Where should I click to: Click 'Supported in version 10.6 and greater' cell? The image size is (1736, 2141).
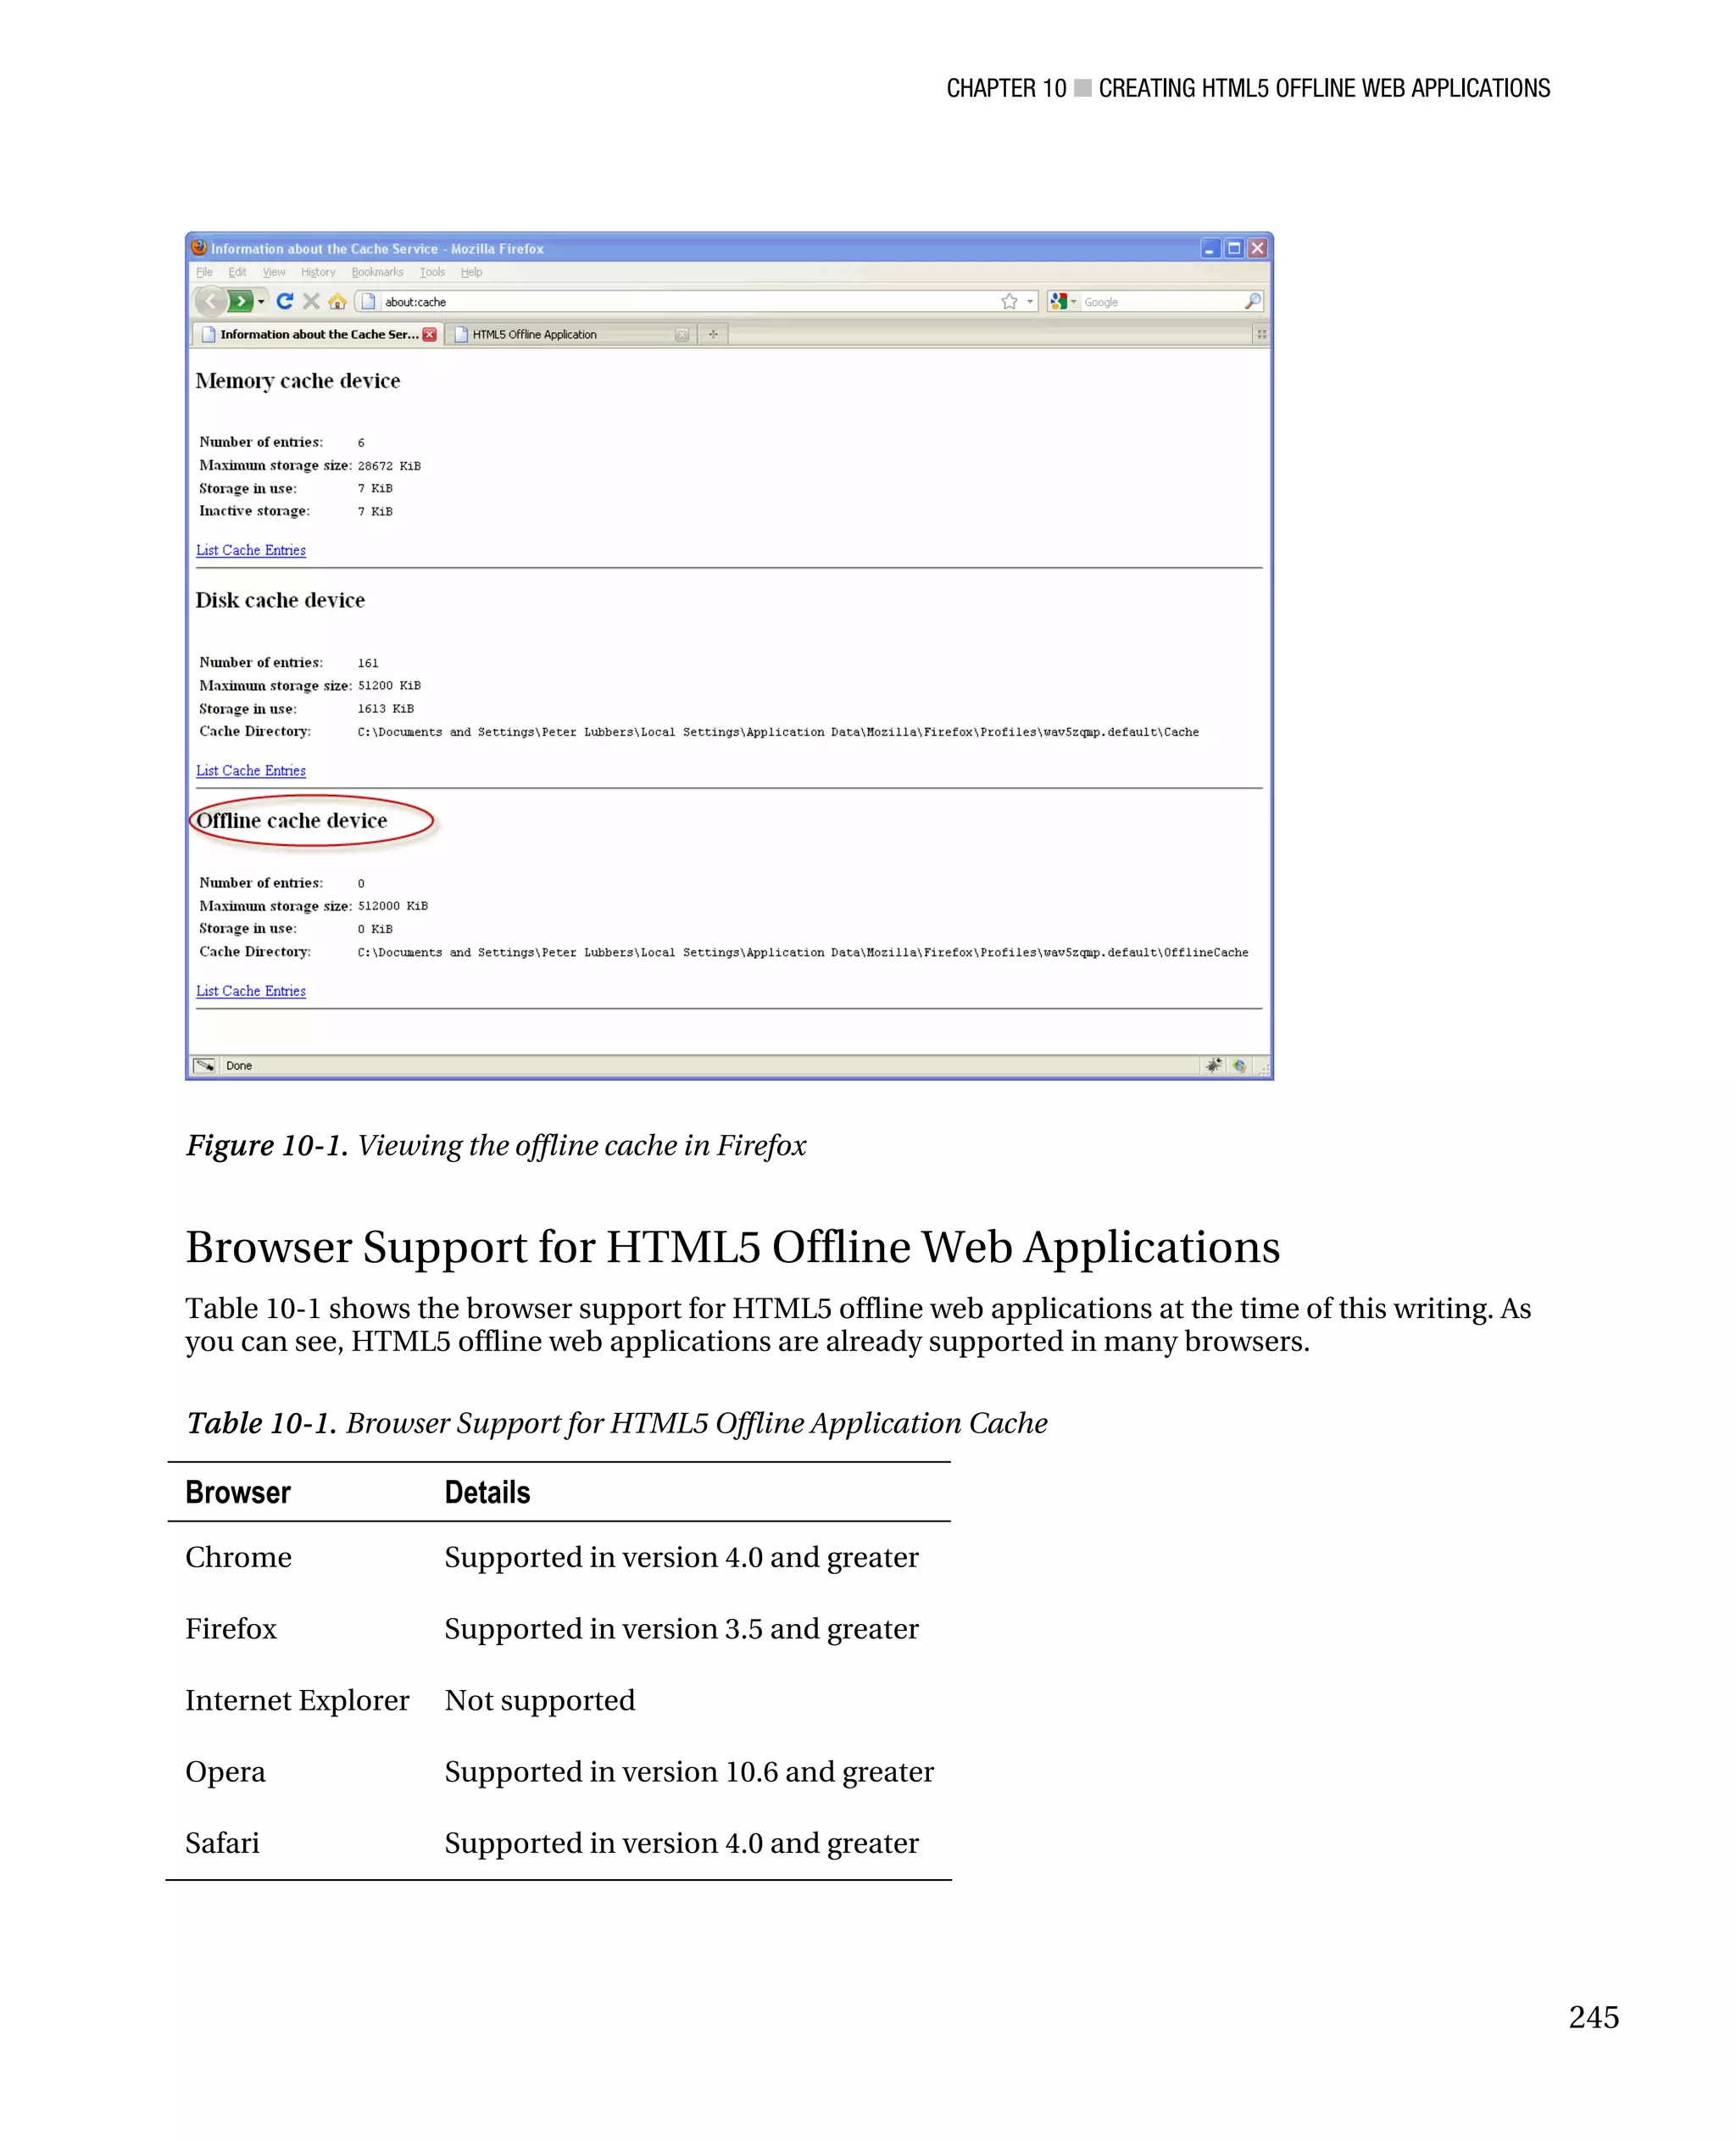[x=689, y=1771]
